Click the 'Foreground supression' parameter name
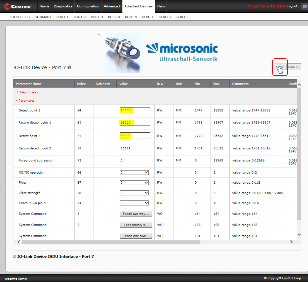Image resolution: width=308 pixels, height=282 pixels. click(x=36, y=160)
